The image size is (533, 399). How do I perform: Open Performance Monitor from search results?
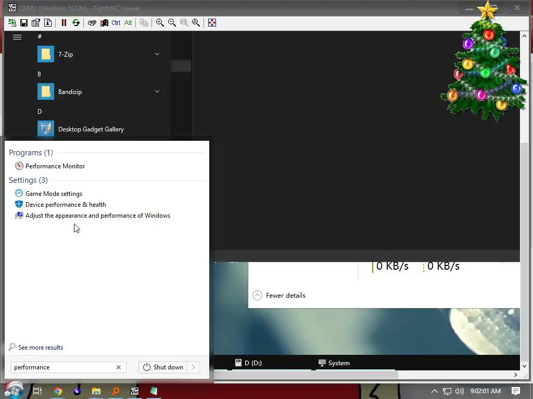[55, 166]
